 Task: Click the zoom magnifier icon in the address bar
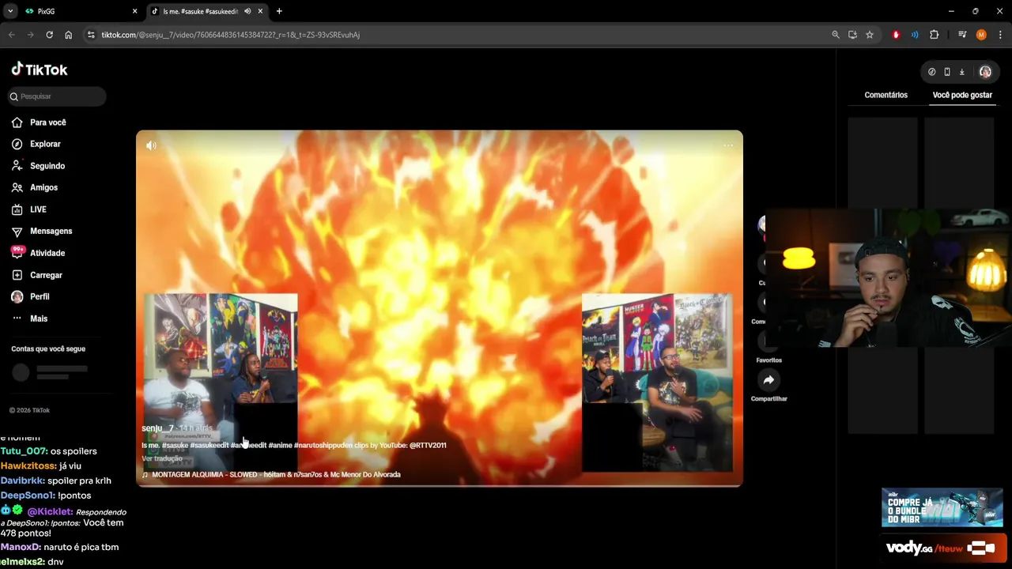click(x=836, y=35)
